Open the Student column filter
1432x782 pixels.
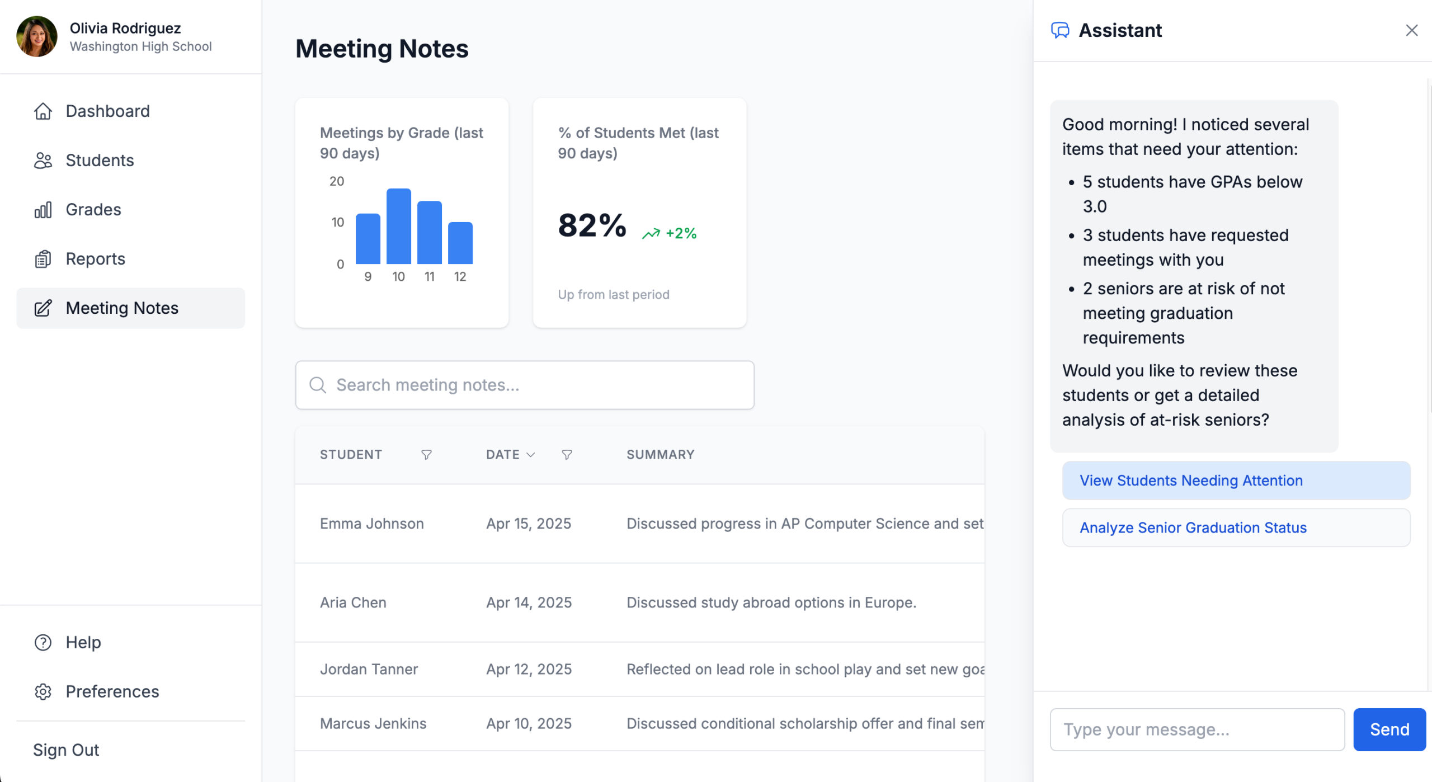click(x=426, y=455)
